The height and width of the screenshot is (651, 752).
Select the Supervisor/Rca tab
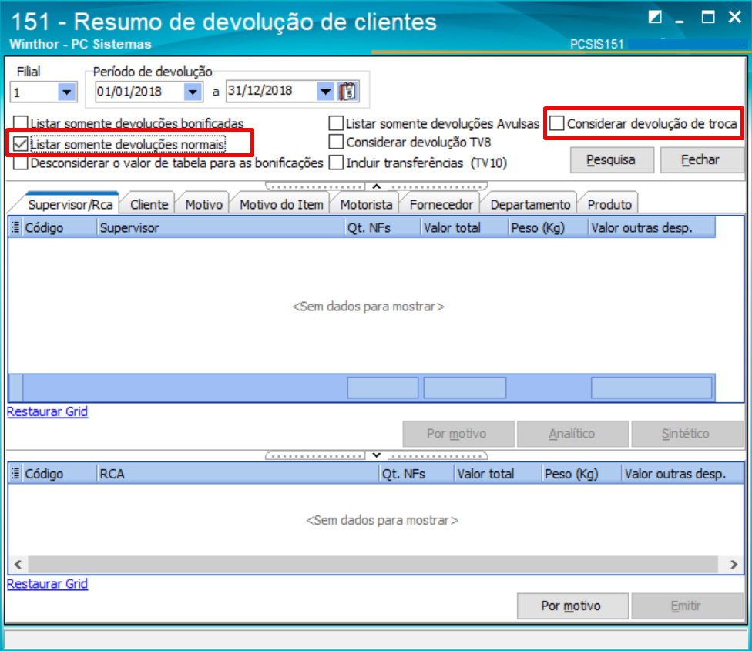pos(70,205)
